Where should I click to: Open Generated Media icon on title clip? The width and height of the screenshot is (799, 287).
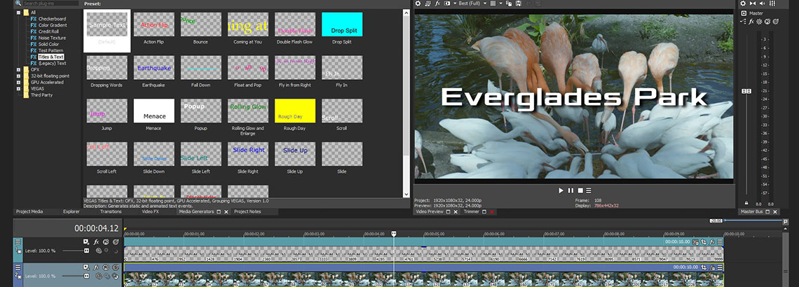click(695, 242)
